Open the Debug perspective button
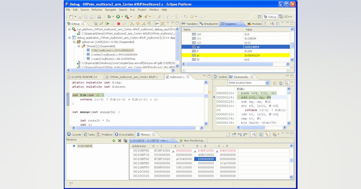The height and width of the screenshot is (189, 361). coord(270,17)
